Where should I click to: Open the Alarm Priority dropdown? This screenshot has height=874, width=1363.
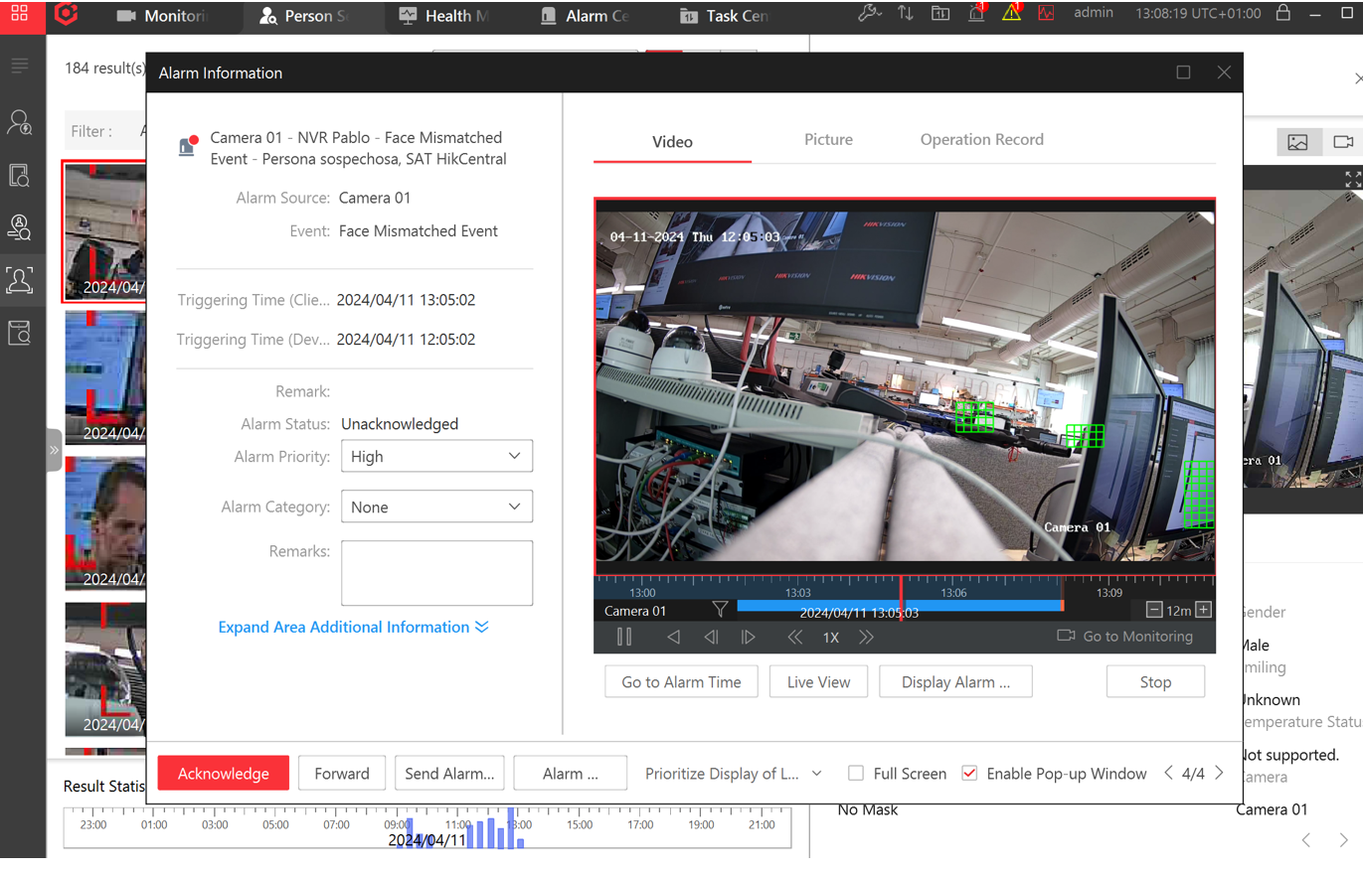(436, 456)
